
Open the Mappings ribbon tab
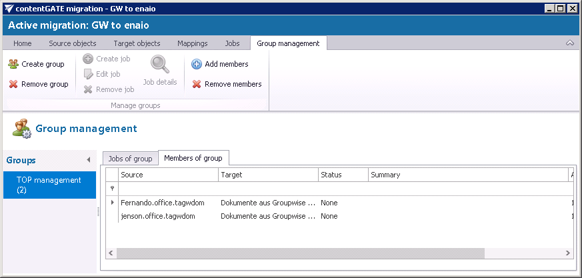click(x=192, y=43)
